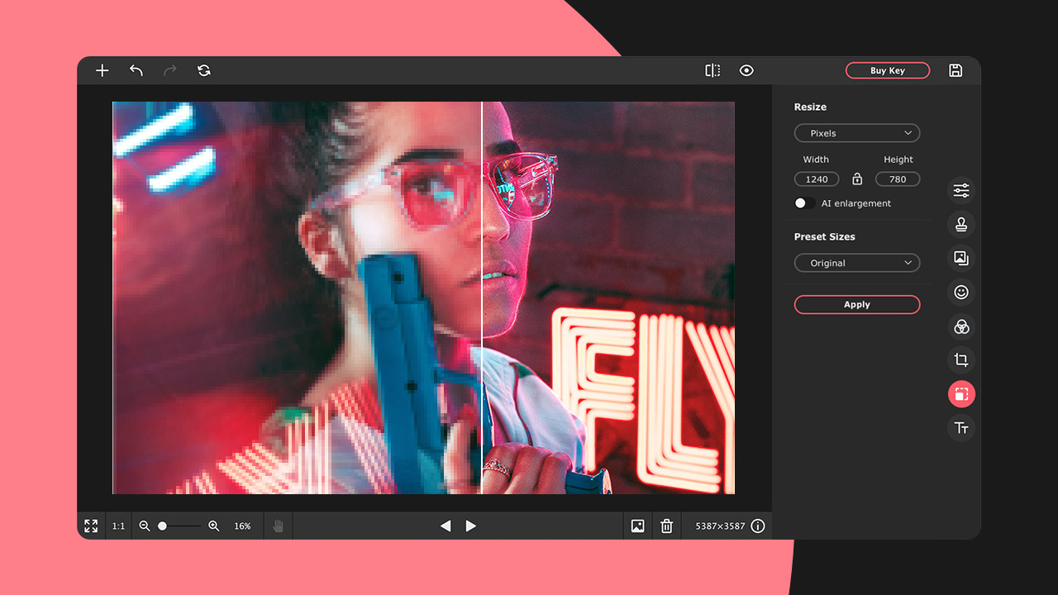Viewport: 1058px width, 595px height.
Task: Select the crop tool
Action: (961, 360)
